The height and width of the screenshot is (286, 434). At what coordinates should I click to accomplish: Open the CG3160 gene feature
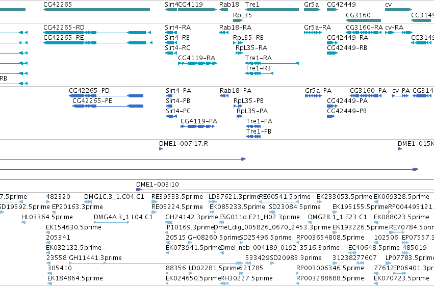363,20
